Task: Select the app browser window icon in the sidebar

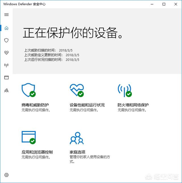Action: 7,77
